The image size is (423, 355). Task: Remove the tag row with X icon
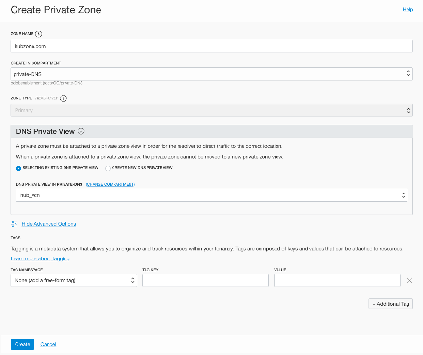[x=409, y=280]
